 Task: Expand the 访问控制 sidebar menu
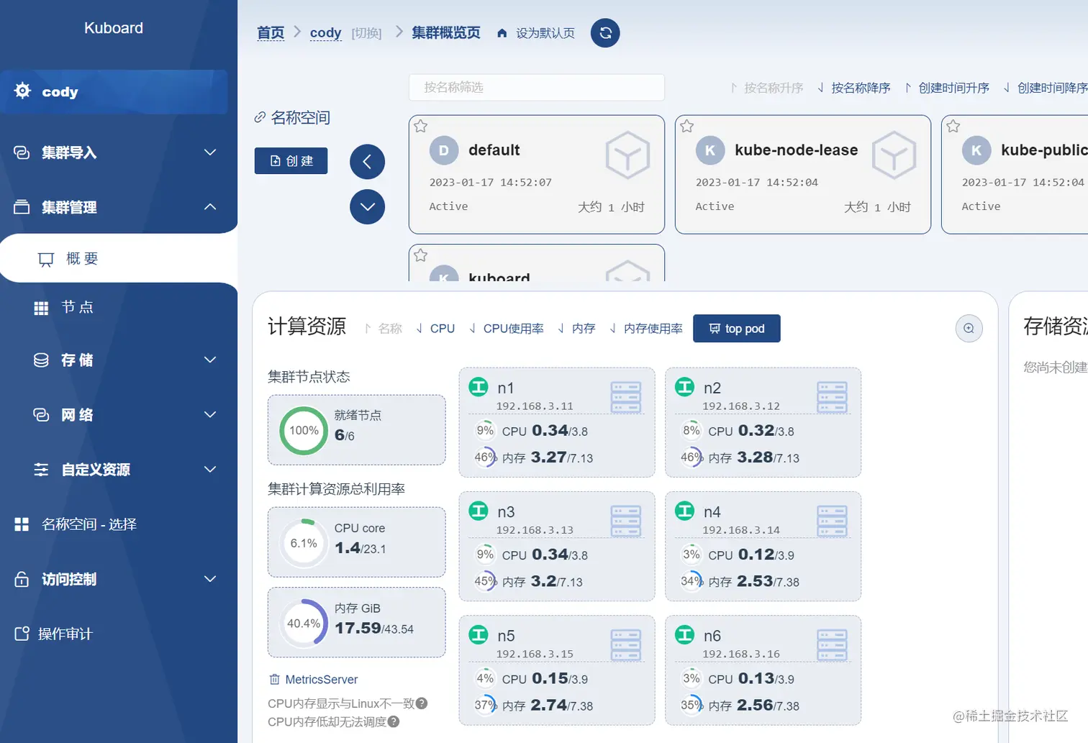119,579
